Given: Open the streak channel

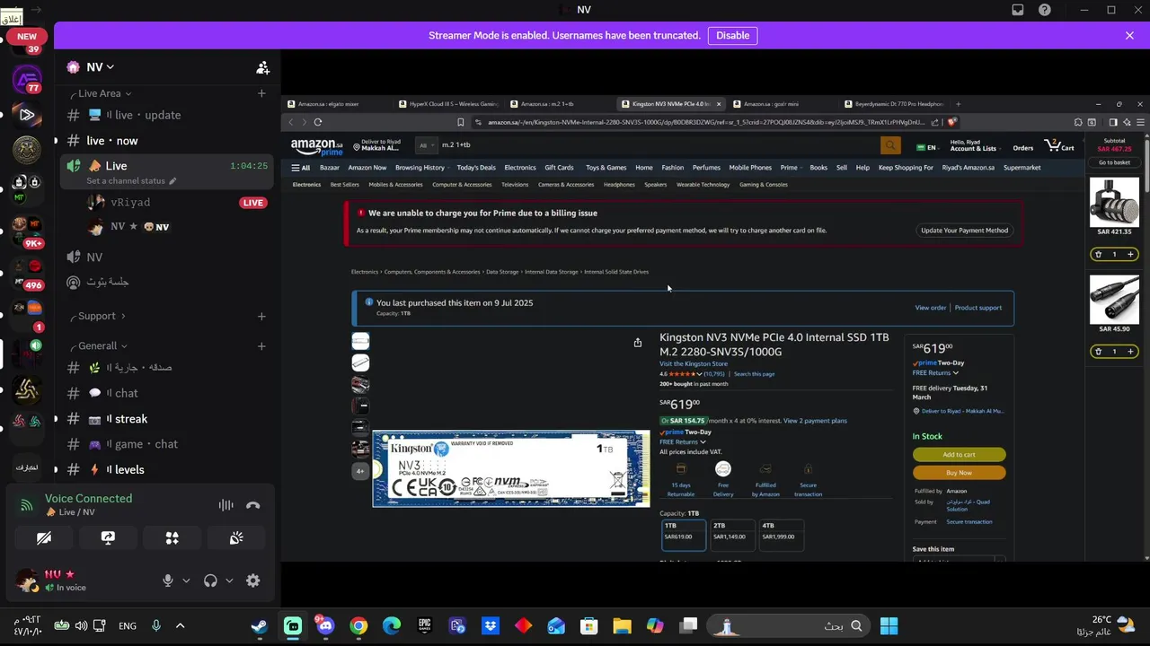Looking at the screenshot, I should tap(167, 419).
